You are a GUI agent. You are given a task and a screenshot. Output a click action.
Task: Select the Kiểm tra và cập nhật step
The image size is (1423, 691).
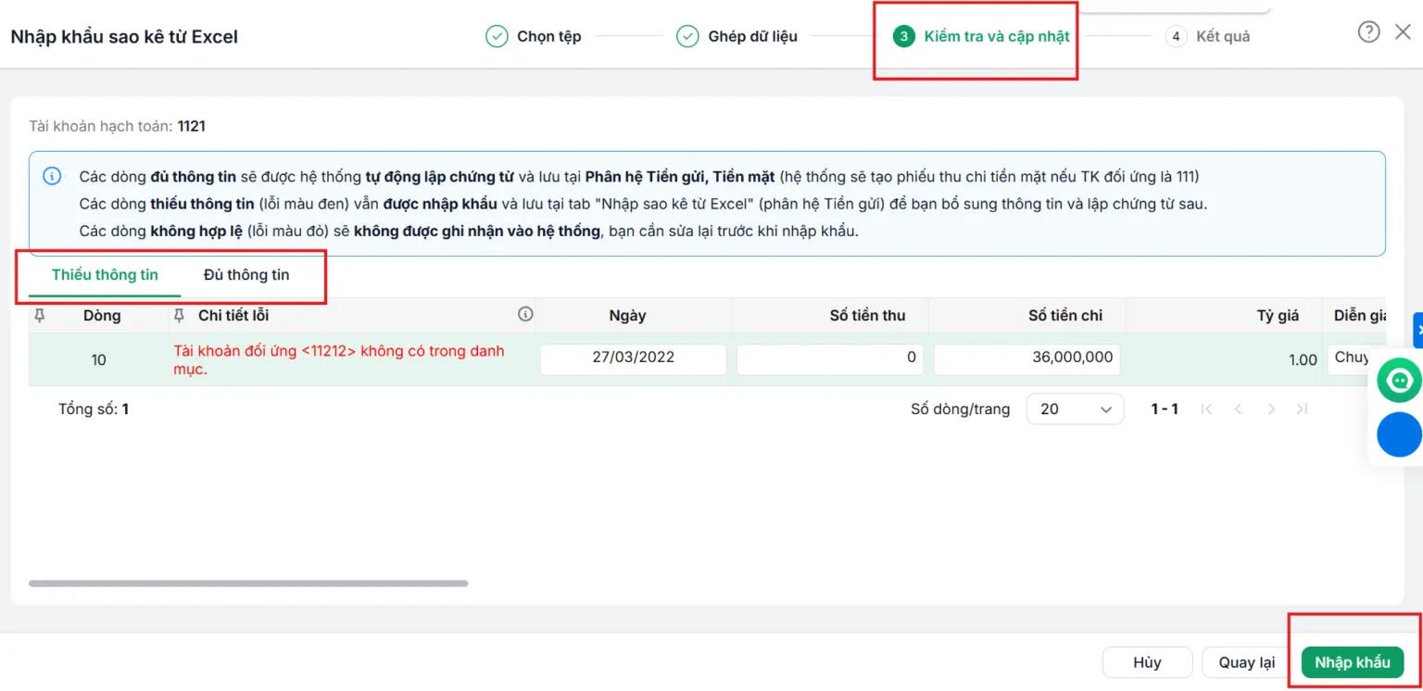(981, 36)
